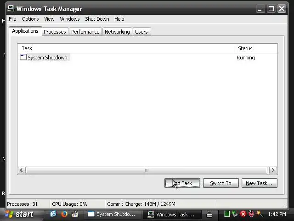This screenshot has height=221, width=294.
Task: Switch to the Networking tab
Action: tap(117, 32)
